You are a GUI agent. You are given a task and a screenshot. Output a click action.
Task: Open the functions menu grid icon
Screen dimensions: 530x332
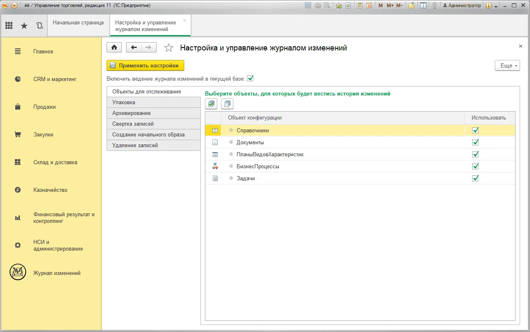[9, 26]
